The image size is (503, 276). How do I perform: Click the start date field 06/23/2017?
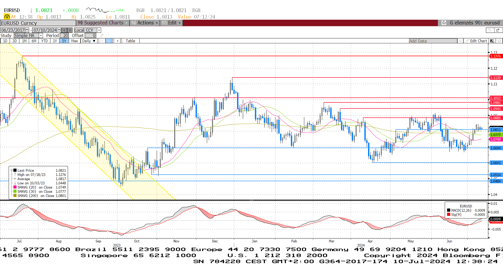pyautogui.click(x=13, y=30)
